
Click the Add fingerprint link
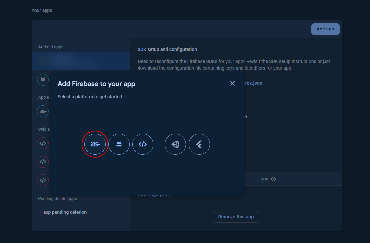click(154, 195)
